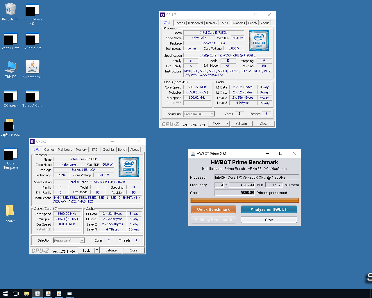Click Validate in the upper CPU-Z window
Viewport: 372px width, 298px height.
coord(241,124)
